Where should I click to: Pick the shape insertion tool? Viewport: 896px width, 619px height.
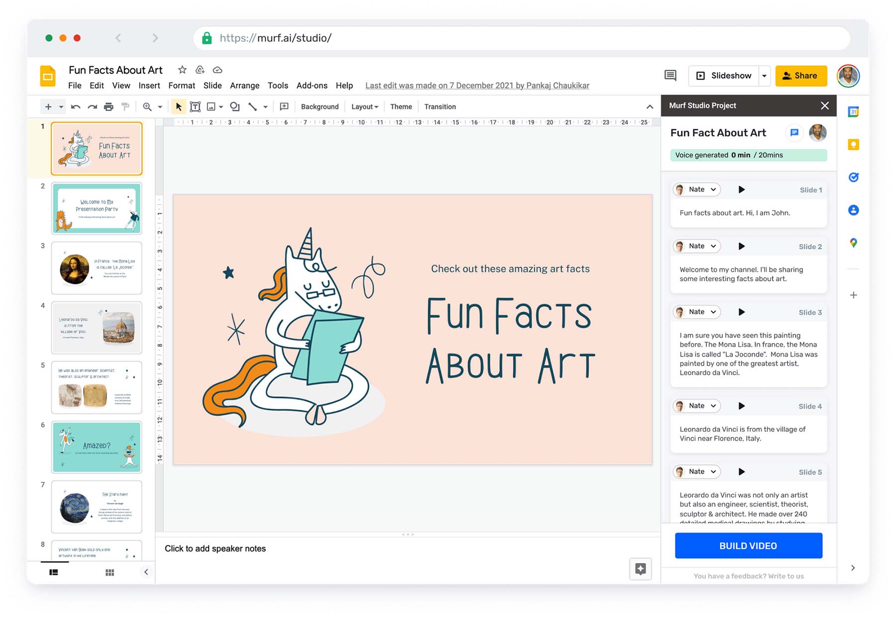(234, 107)
